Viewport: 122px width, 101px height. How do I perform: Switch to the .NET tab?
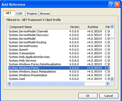coord(9,13)
